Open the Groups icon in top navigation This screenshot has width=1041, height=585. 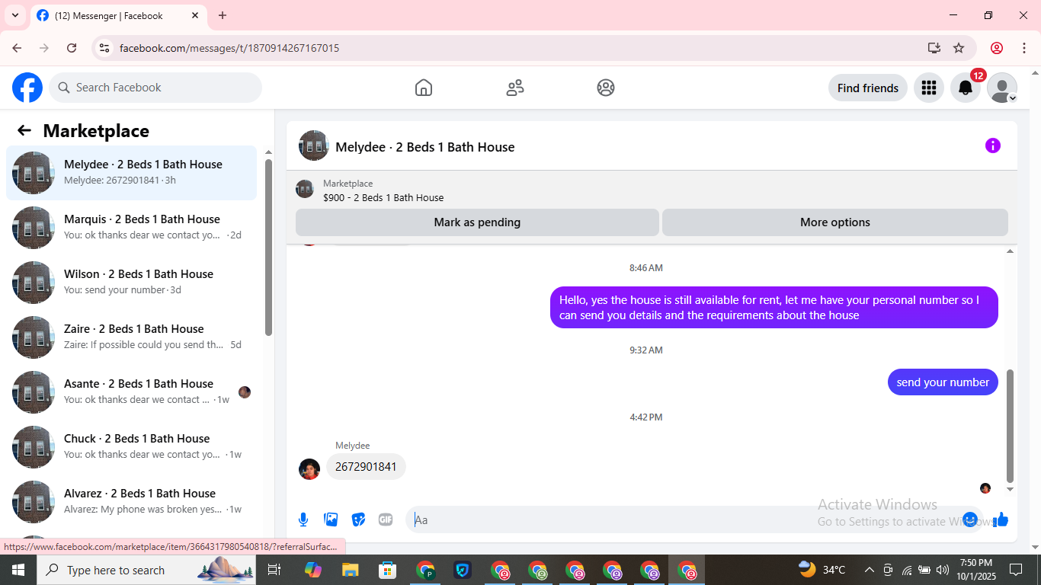(x=606, y=88)
